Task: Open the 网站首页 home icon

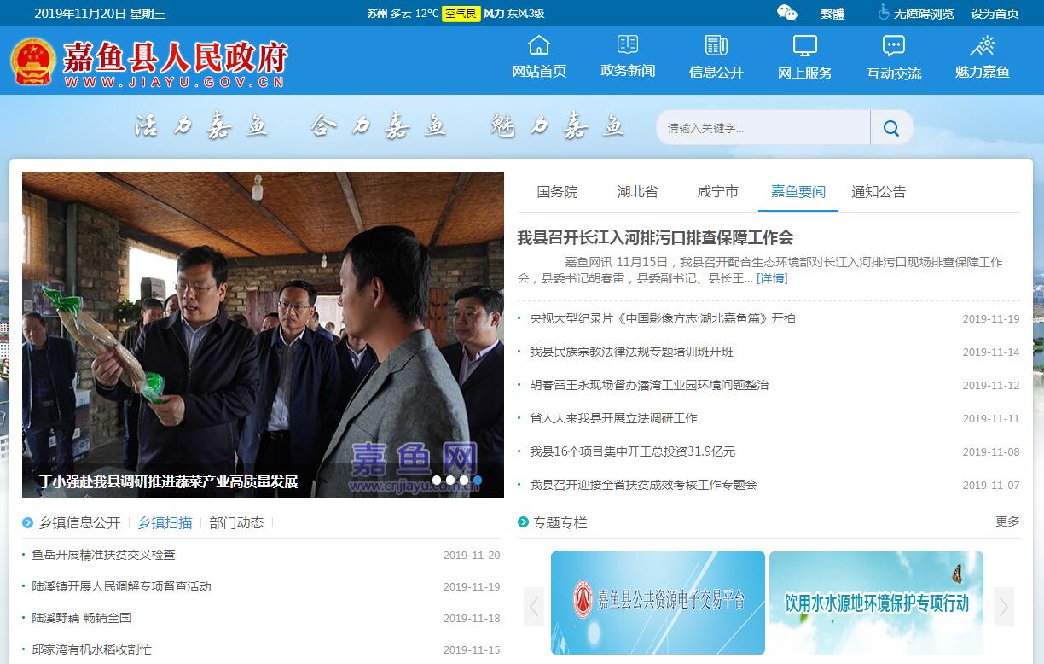Action: (539, 45)
